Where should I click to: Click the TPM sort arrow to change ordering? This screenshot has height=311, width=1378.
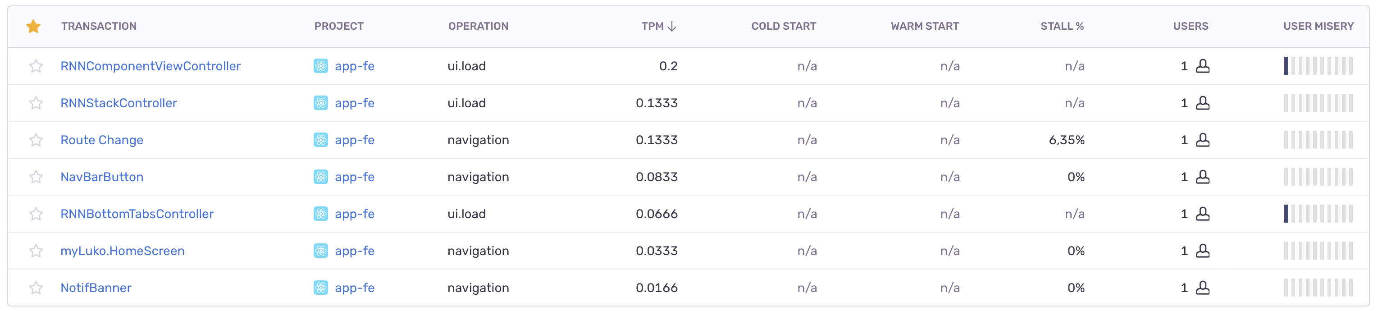(x=672, y=25)
